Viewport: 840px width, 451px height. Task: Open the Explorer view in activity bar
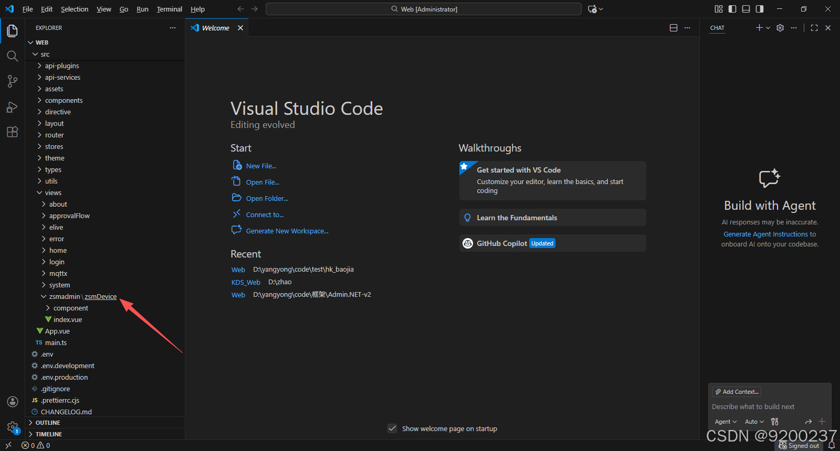(x=13, y=31)
